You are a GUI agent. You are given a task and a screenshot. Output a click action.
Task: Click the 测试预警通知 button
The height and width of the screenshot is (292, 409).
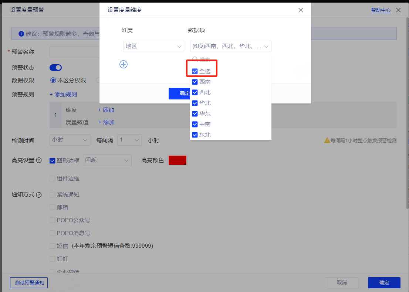[29, 283]
